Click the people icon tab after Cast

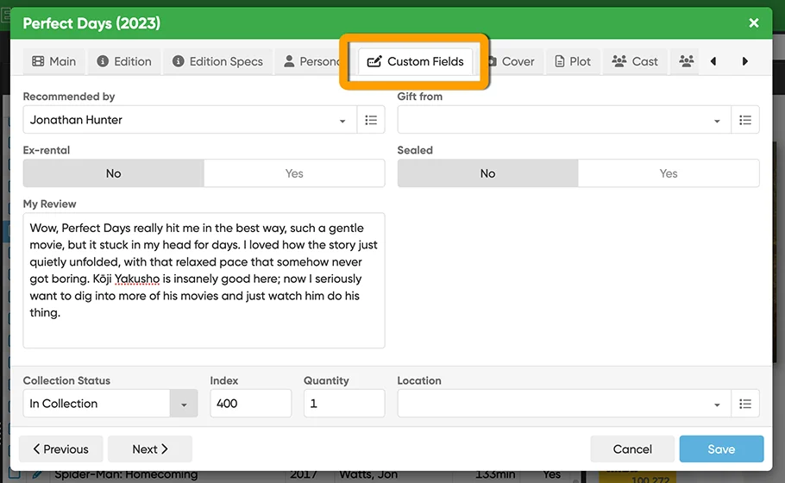pos(686,61)
